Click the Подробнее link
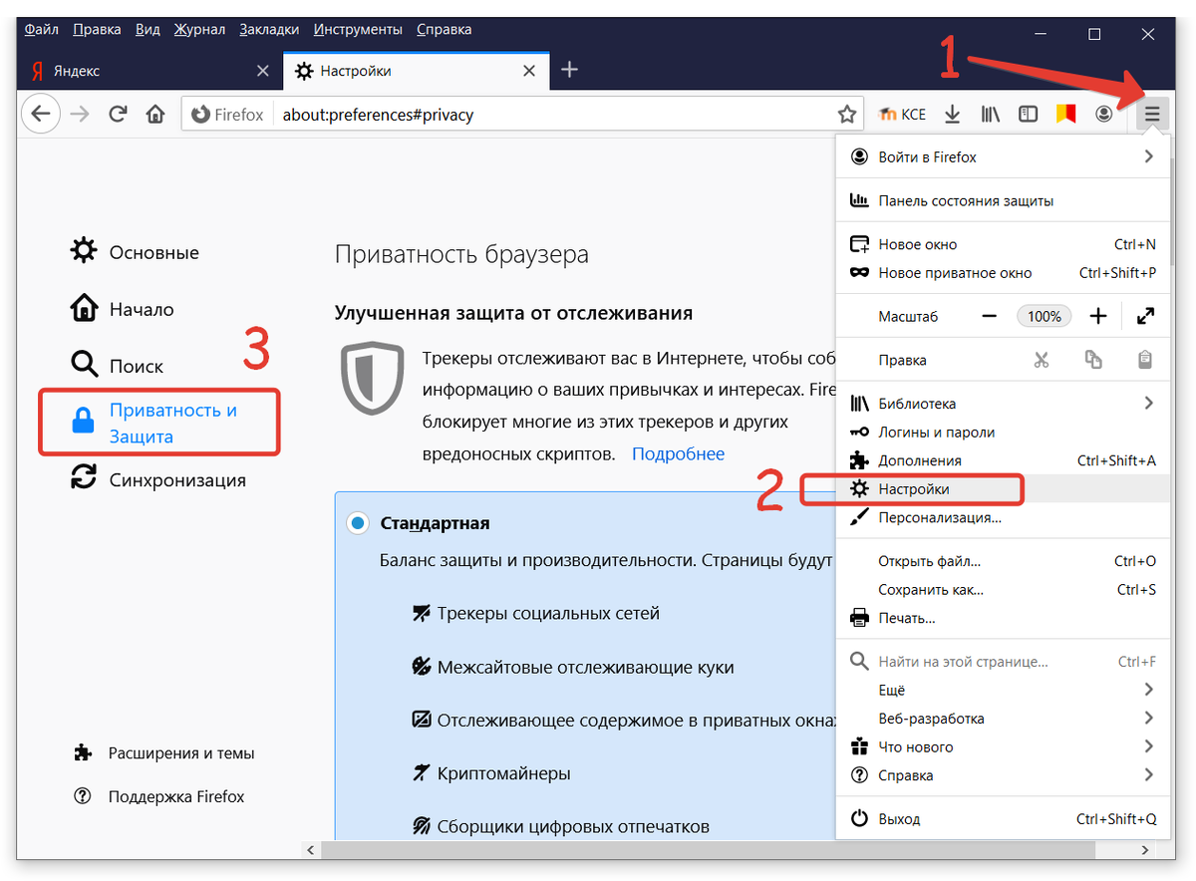 [678, 454]
